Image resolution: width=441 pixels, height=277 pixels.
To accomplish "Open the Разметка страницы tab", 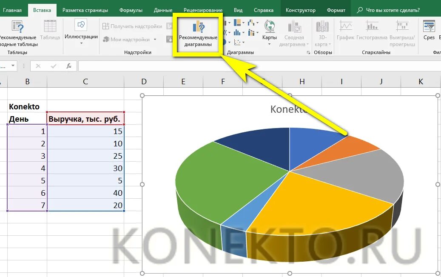I will click(x=85, y=10).
